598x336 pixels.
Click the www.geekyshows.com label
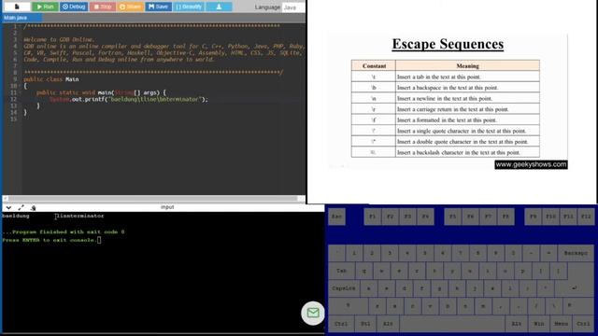[531, 164]
